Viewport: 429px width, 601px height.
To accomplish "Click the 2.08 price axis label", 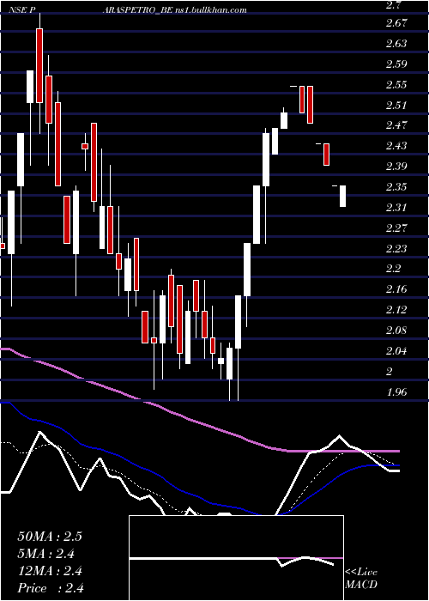I will point(396,331).
